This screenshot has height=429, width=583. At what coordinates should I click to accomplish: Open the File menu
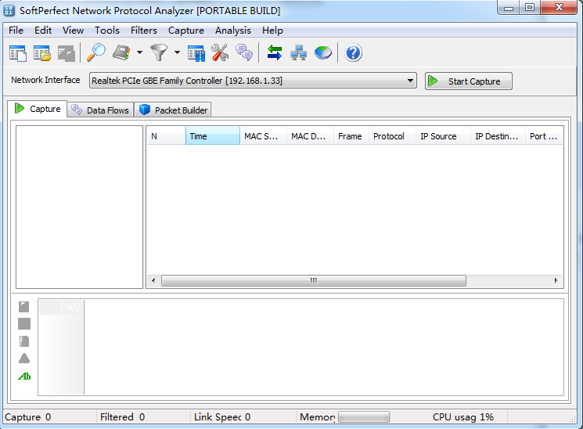16,30
